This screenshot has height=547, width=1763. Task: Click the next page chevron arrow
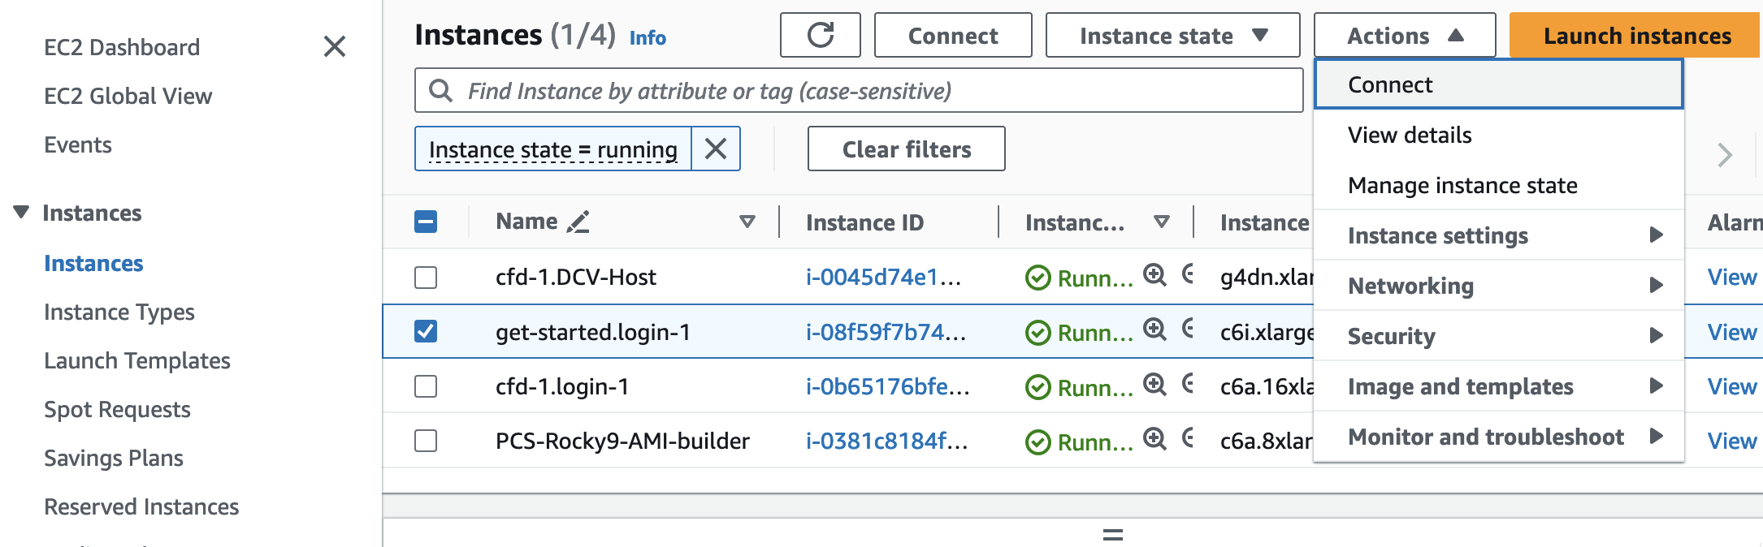(1724, 154)
